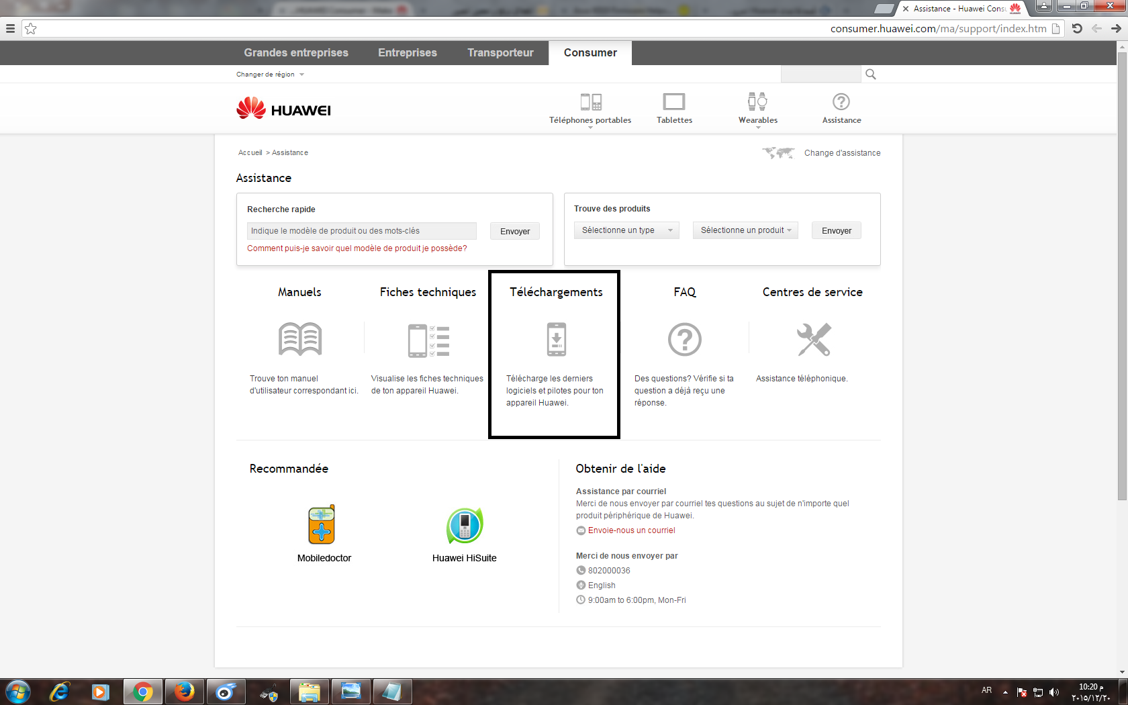
Task: Click the AR language indicator in the tray
Action: 986,690
